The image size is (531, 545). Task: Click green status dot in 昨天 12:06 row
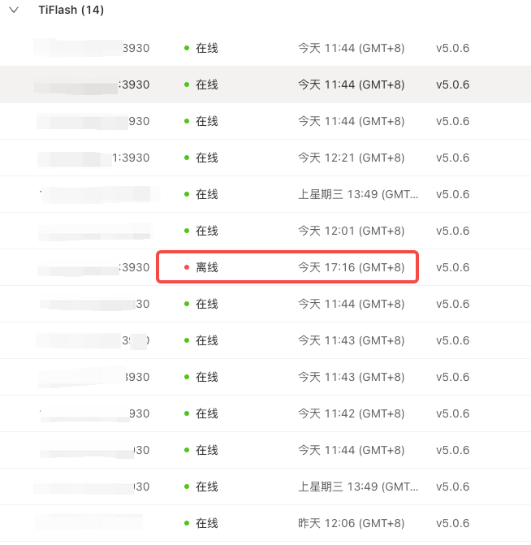pos(187,523)
